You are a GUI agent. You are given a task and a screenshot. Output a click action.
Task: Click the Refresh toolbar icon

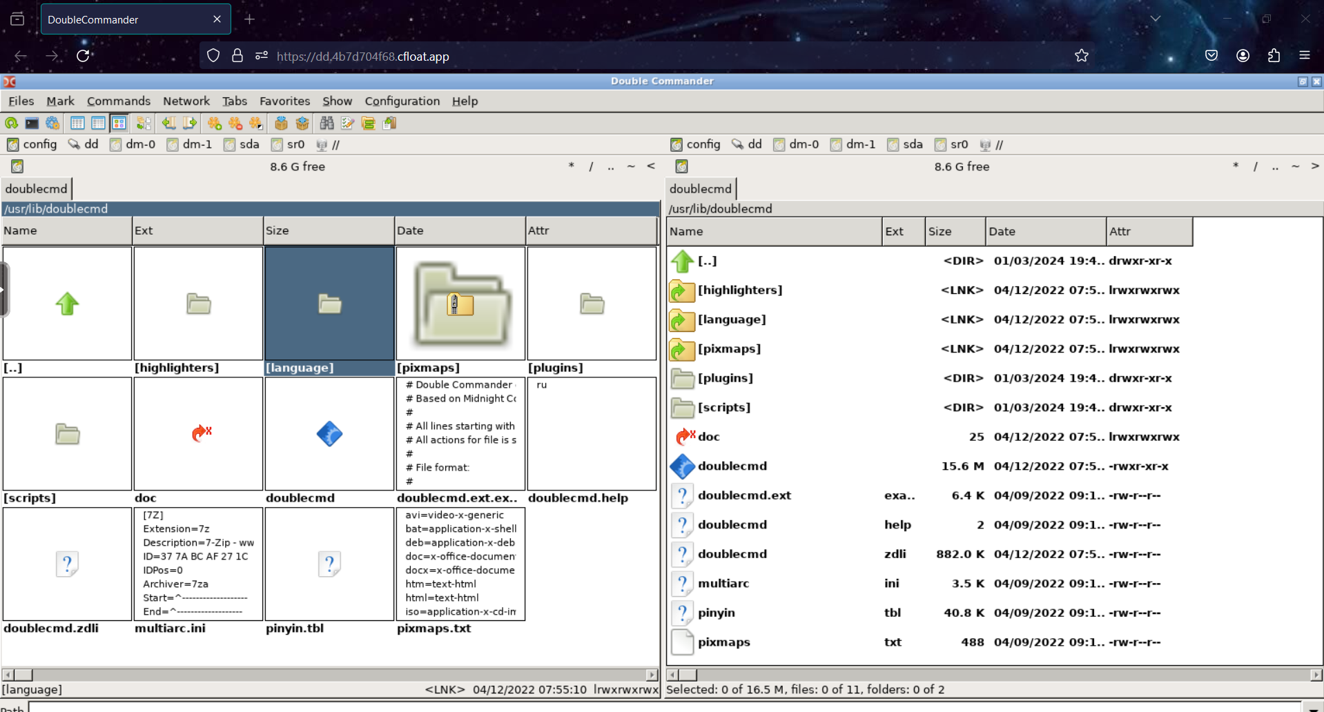[x=11, y=123]
